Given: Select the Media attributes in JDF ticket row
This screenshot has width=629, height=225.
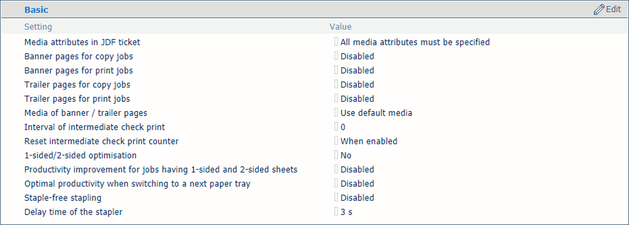Looking at the screenshot, I should pyautogui.click(x=314, y=42).
